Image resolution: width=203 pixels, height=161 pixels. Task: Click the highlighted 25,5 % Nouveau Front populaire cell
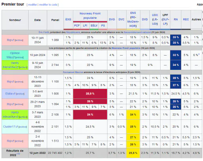90,94
